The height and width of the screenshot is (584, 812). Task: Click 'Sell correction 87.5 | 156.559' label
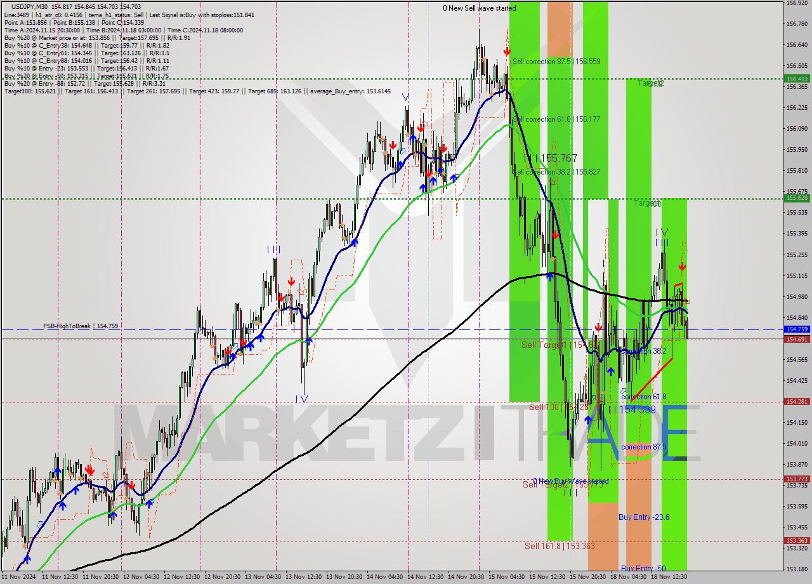pos(556,62)
